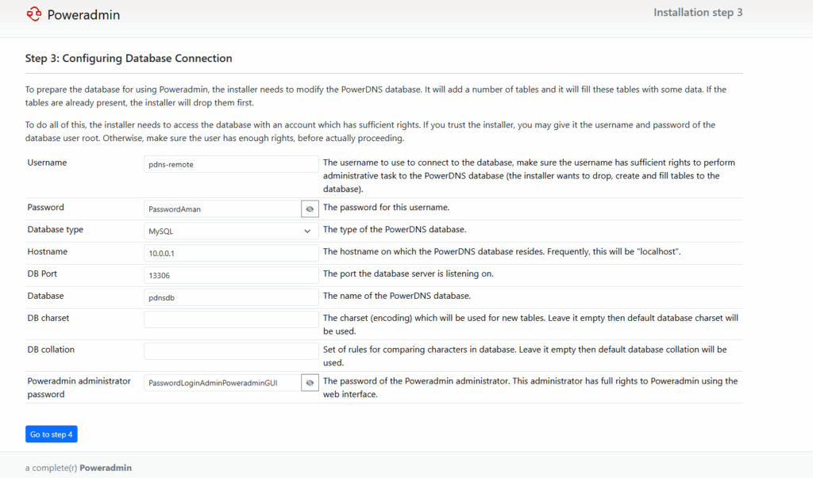
Task: Focus the Username input field
Action: [231, 164]
